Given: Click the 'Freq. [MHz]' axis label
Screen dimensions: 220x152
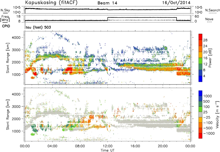Looking at the screenshot, I should pyautogui.click(x=5, y=18).
